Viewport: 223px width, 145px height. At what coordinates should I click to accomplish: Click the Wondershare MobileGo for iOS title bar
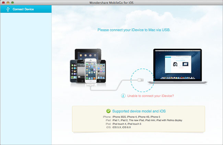pyautogui.click(x=111, y=2)
